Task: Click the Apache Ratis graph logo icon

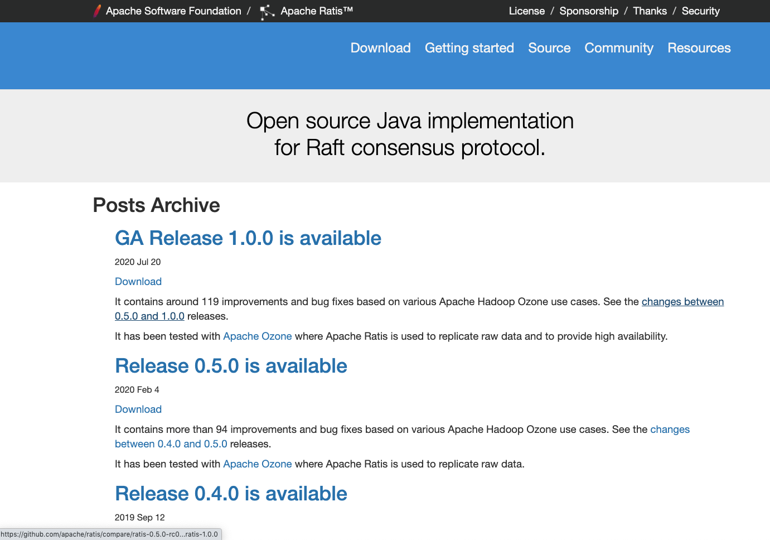Action: [268, 12]
